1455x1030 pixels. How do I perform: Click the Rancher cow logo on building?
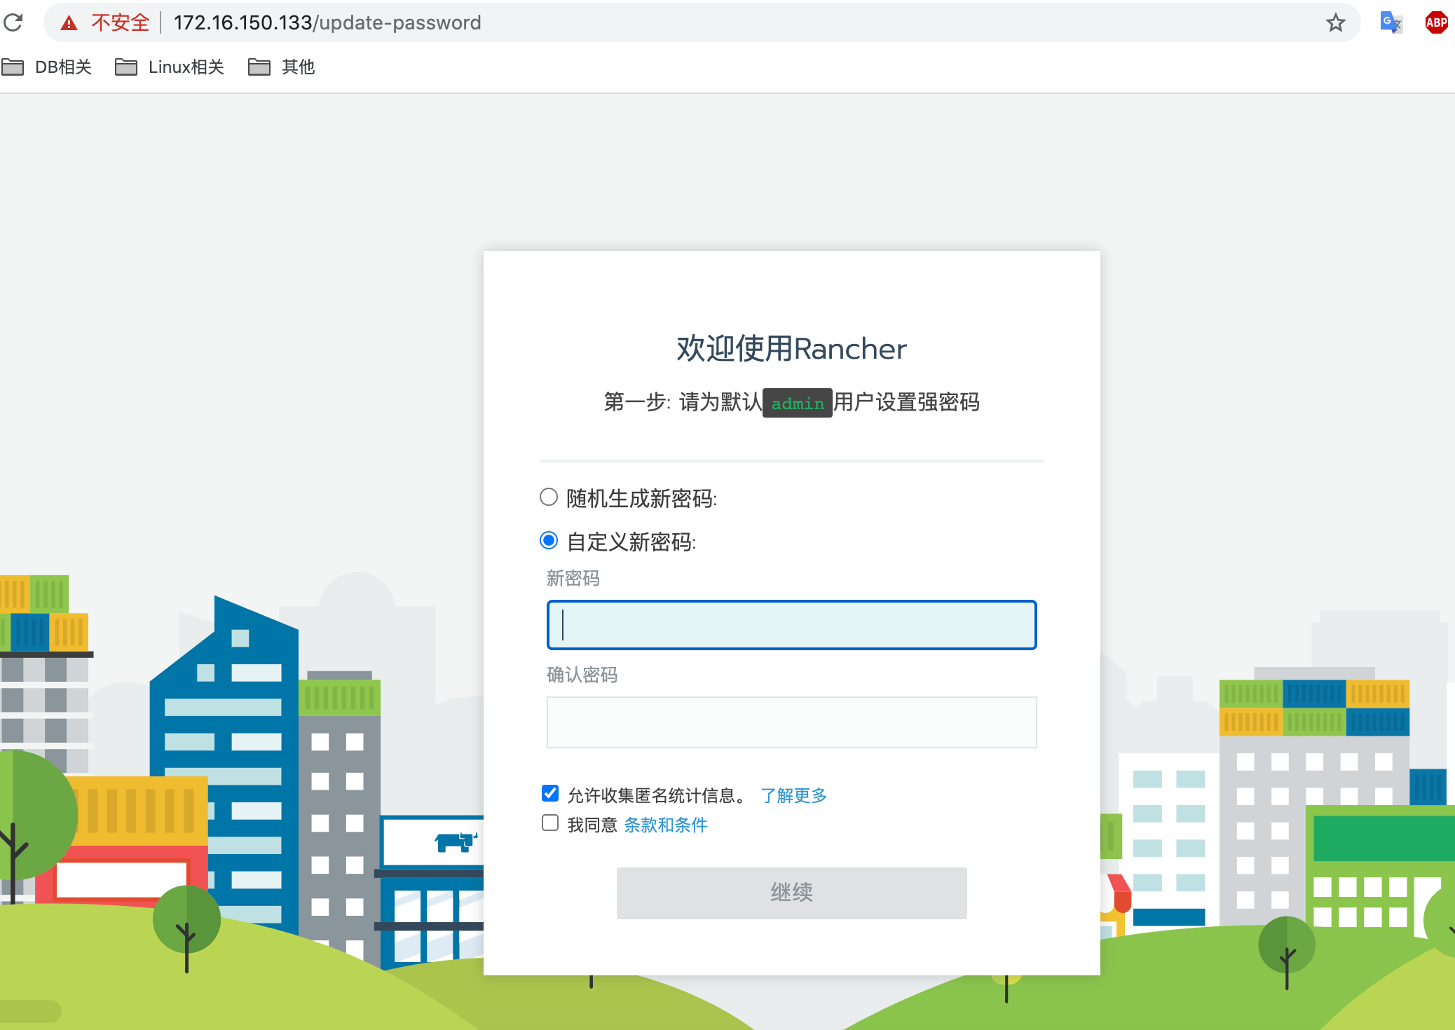[456, 840]
